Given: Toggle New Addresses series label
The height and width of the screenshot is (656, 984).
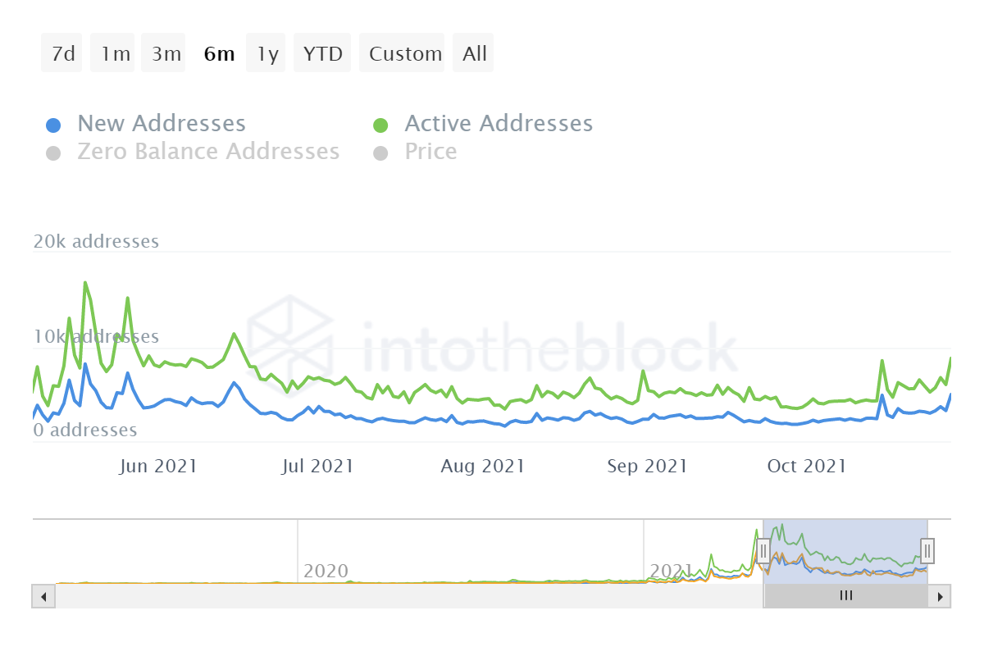Looking at the screenshot, I should (162, 124).
